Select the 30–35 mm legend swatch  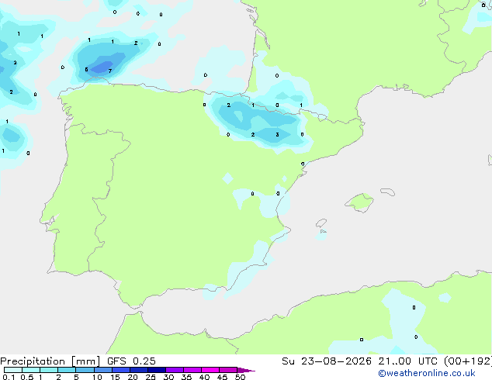(x=175, y=370)
